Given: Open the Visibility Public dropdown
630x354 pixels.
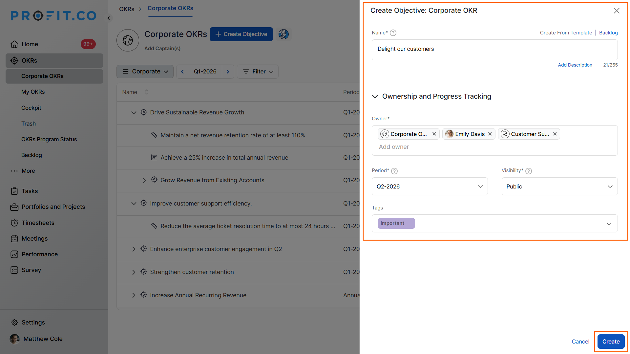Looking at the screenshot, I should (559, 187).
